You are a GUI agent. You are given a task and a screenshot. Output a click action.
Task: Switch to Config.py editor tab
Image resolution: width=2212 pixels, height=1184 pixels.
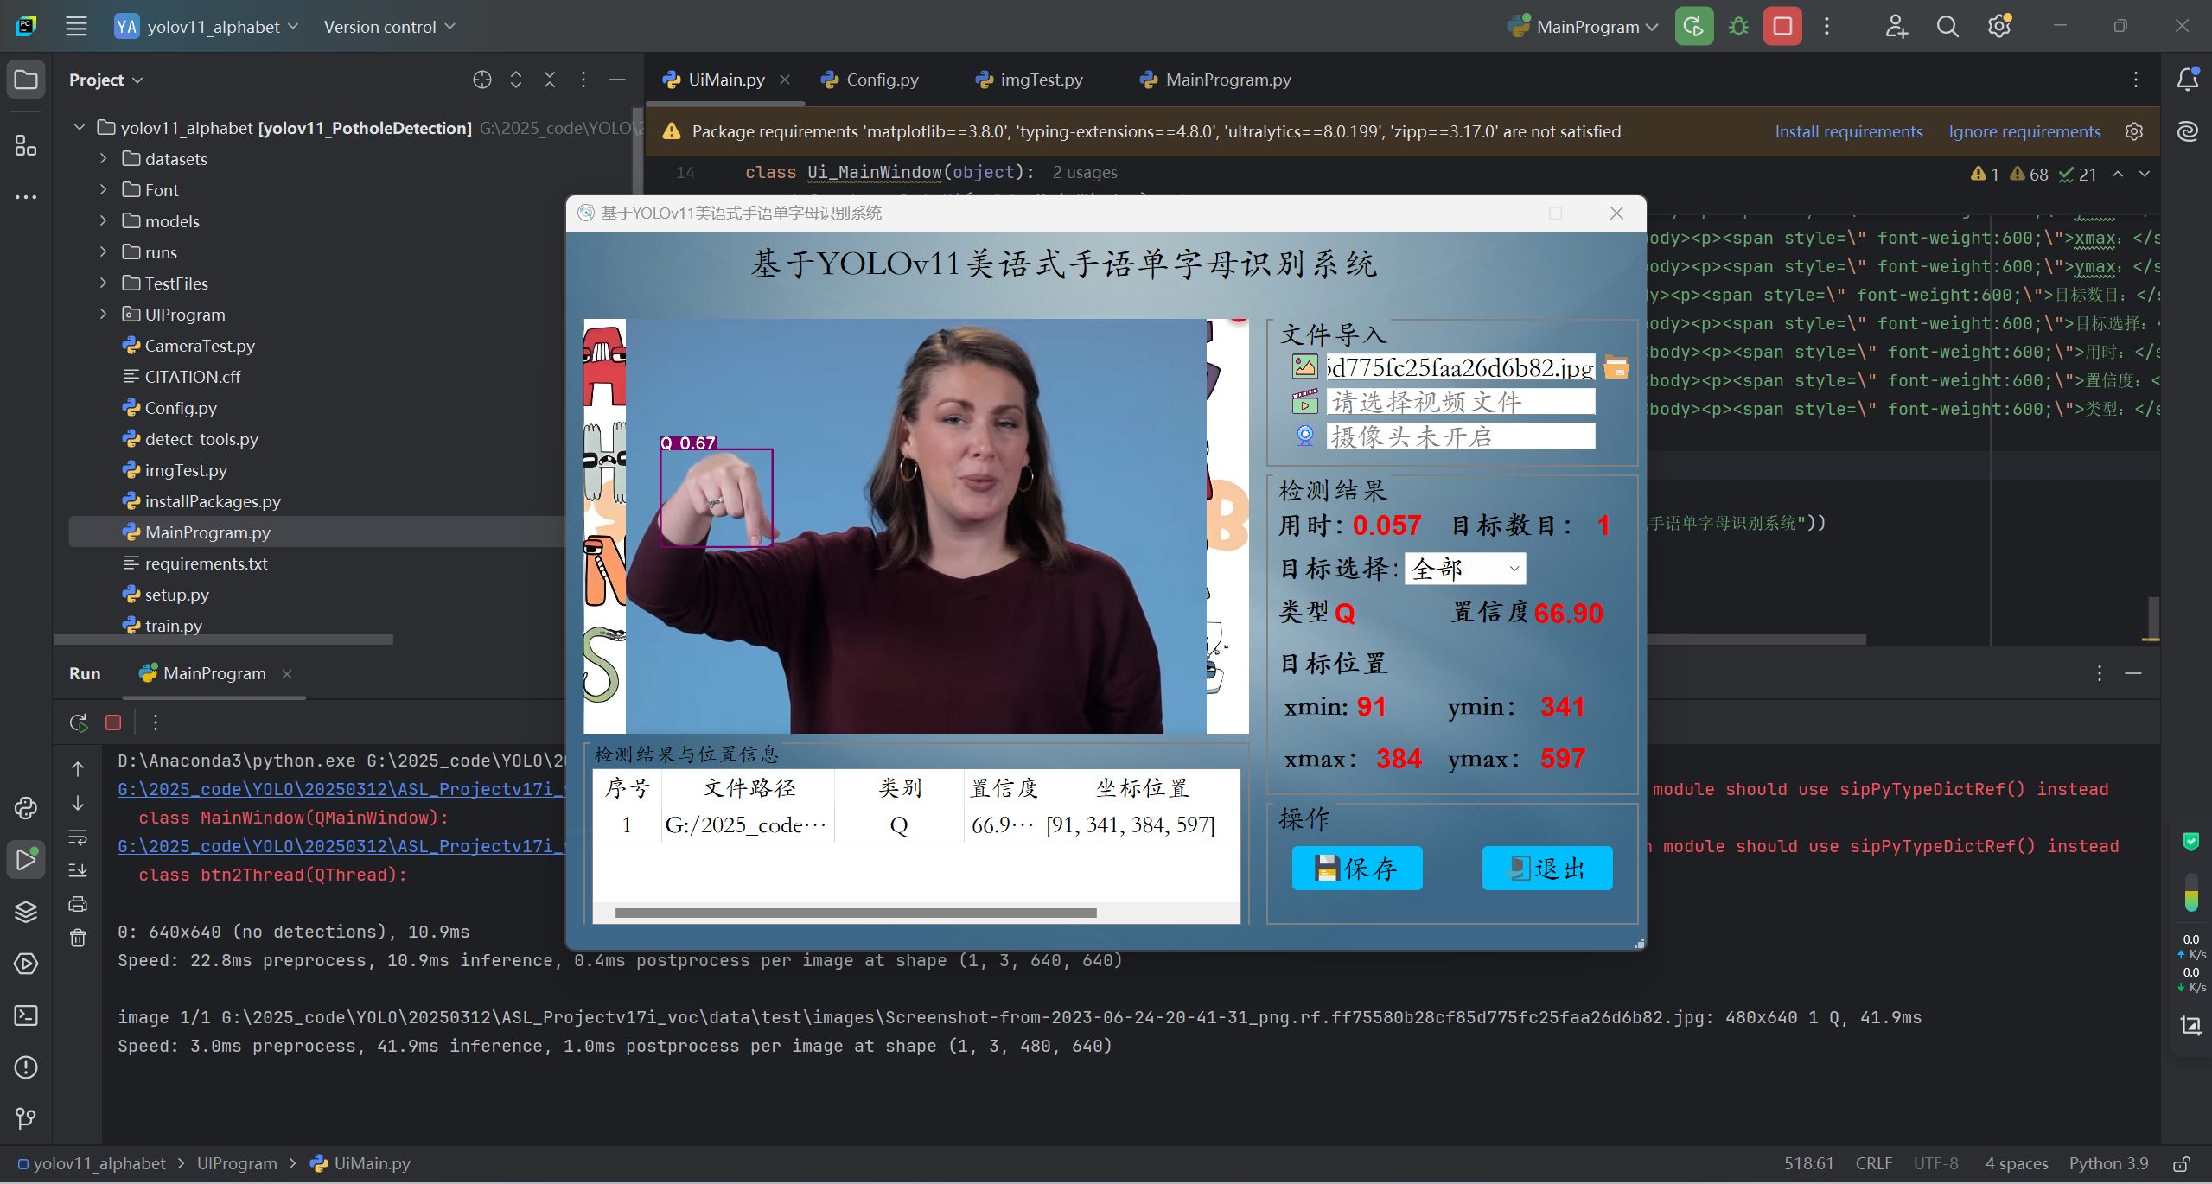pos(870,80)
